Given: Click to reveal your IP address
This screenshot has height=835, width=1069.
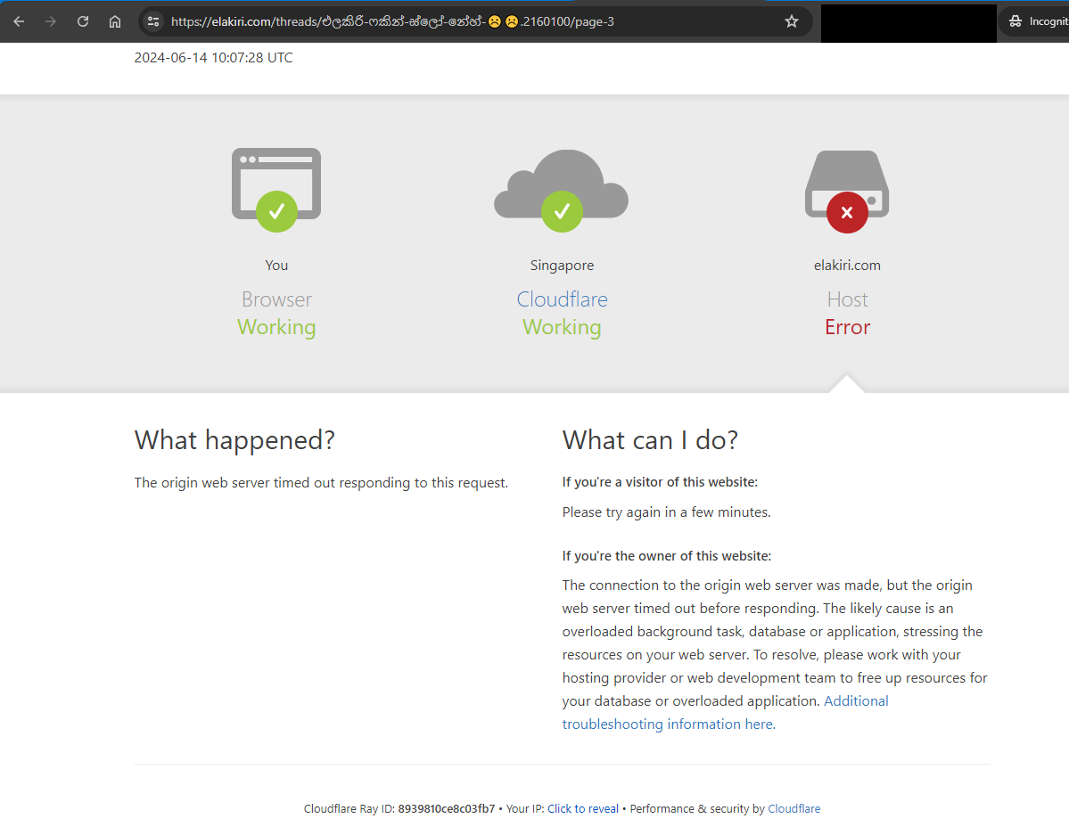Looking at the screenshot, I should point(583,808).
